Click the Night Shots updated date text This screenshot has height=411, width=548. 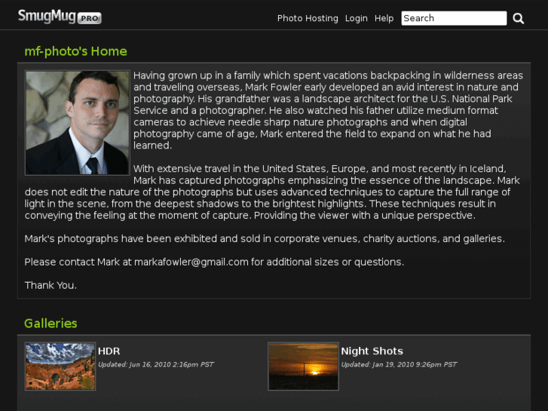click(x=399, y=365)
